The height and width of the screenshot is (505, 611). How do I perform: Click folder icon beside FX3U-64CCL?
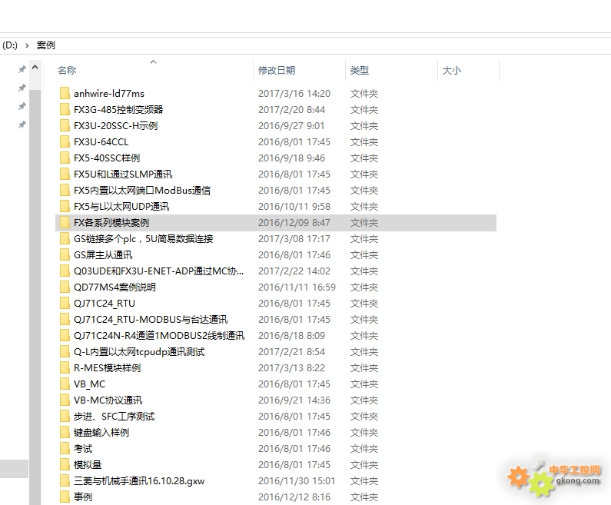(65, 142)
